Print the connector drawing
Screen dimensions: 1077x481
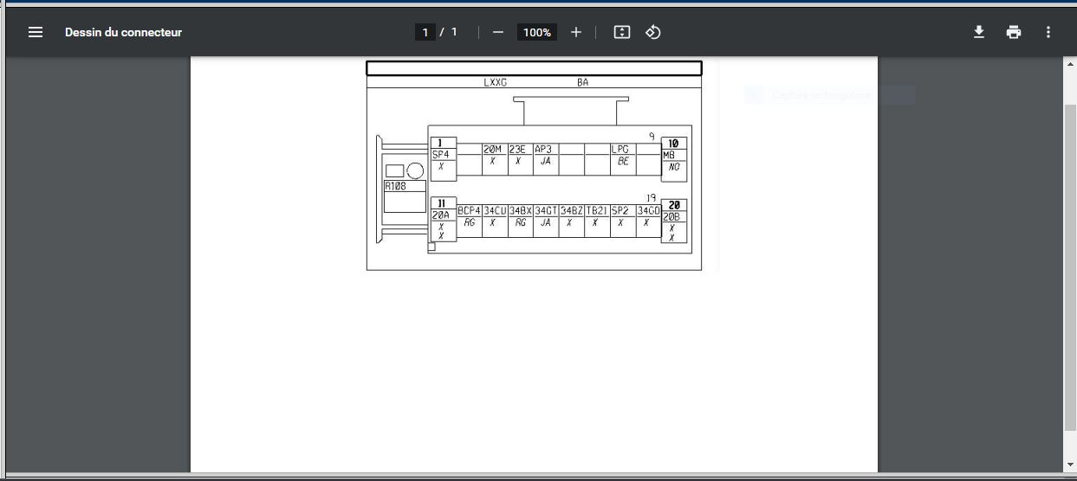pyautogui.click(x=1014, y=32)
